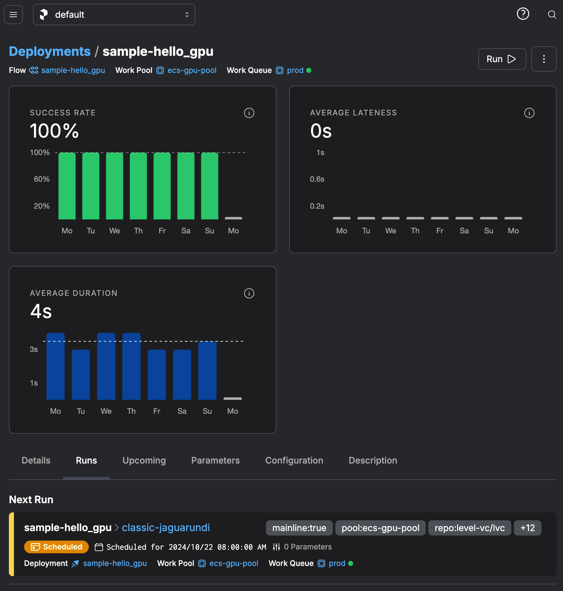The image size is (563, 591).
Task: Click the info icon on Success Rate chart
Action: (x=249, y=113)
